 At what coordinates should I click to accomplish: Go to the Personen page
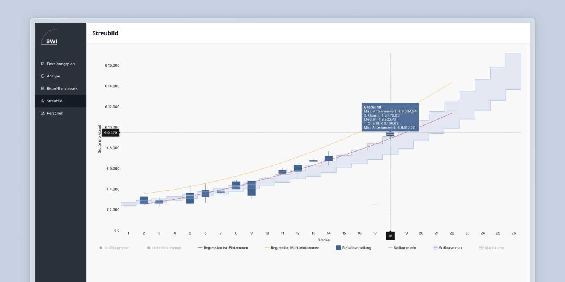pos(55,114)
